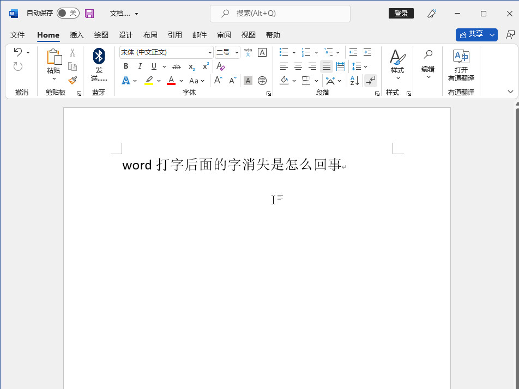Open the comments person icon
Image resolution: width=519 pixels, height=389 pixels.
tap(510, 35)
